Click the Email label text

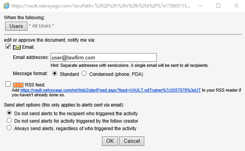point(28,47)
